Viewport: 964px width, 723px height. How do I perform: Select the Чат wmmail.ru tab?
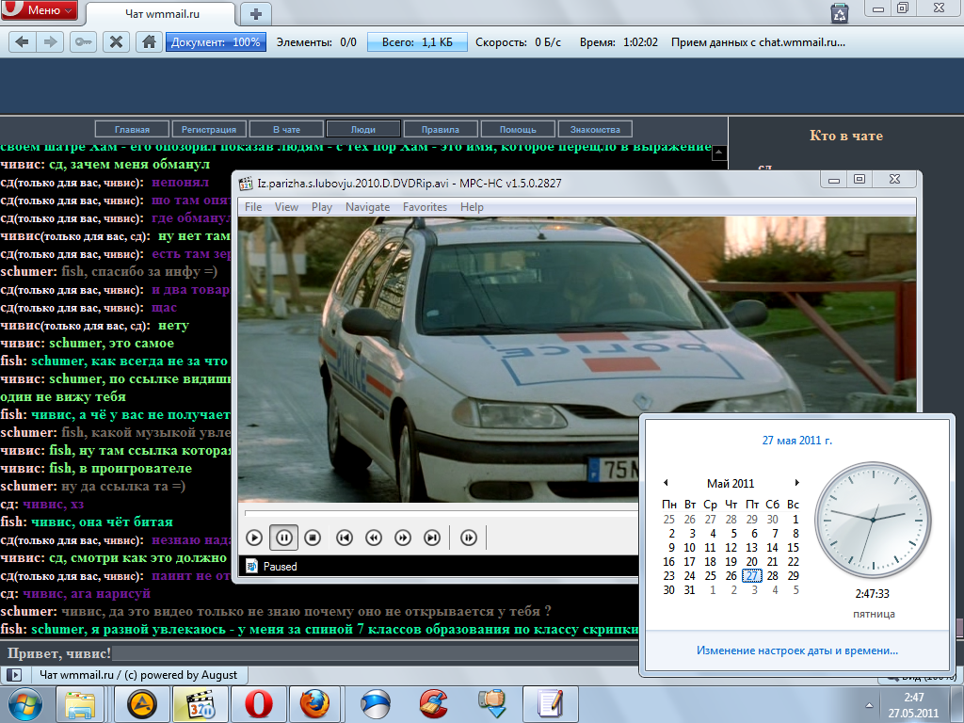(161, 13)
